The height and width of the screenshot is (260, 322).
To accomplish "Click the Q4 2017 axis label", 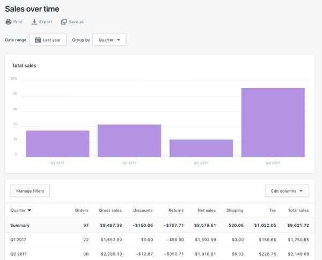I will [x=273, y=163].
